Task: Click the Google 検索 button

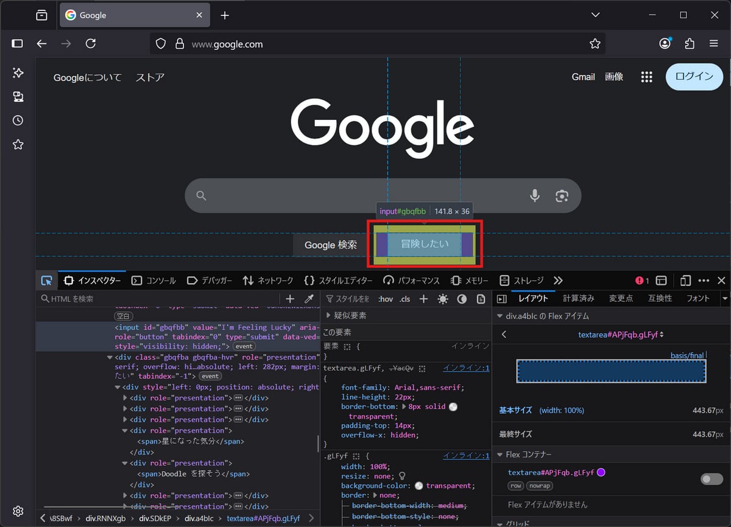Action: pos(331,245)
